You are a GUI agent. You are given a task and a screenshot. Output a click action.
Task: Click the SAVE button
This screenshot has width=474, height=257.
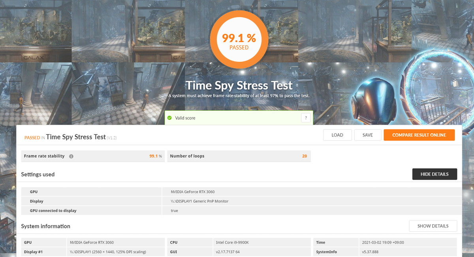tap(368, 135)
